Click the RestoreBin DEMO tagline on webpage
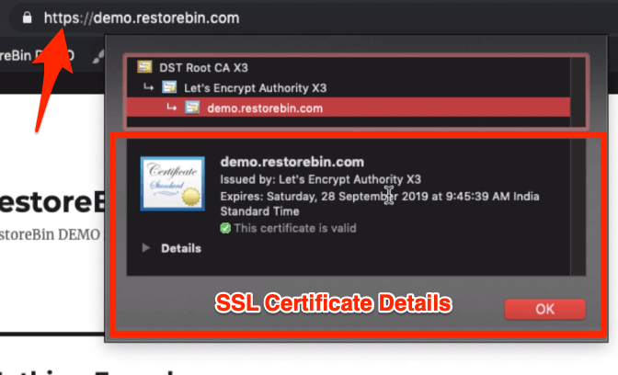 point(50,234)
